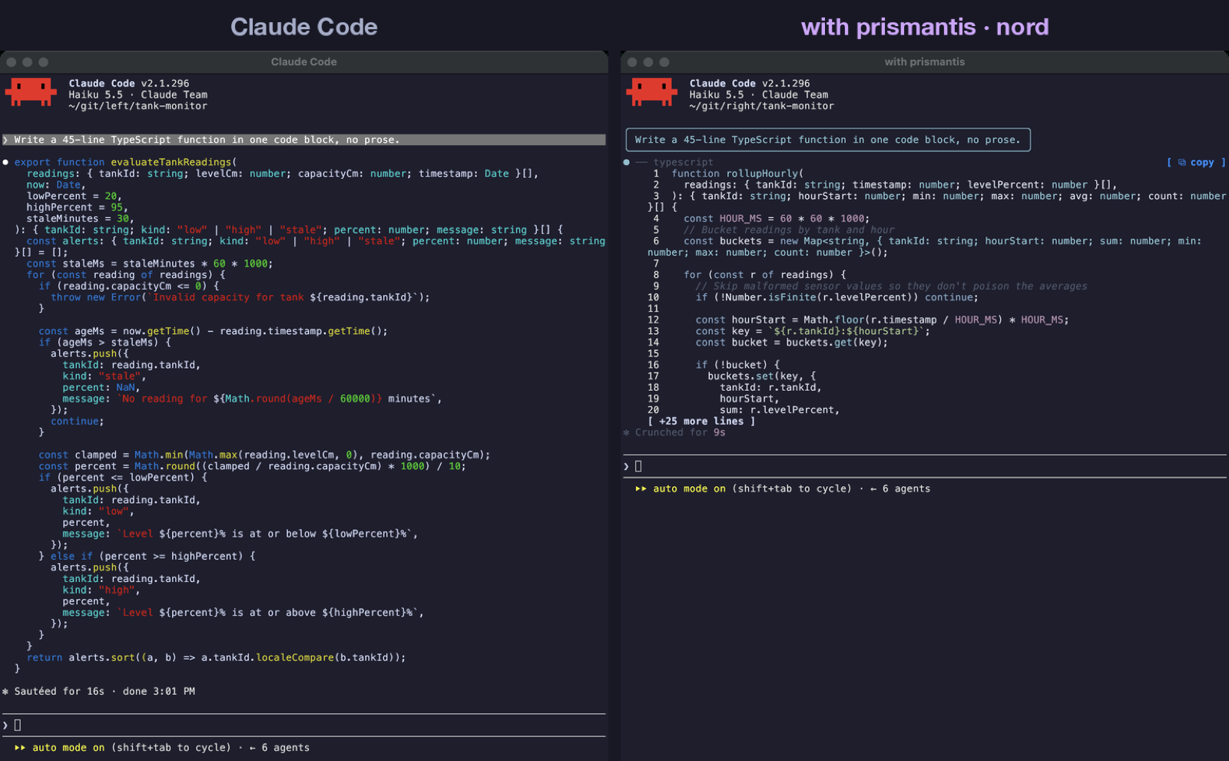Click the 'if (percent <= lowPercent) {' line
Image resolution: width=1229 pixels, height=761 pixels.
(123, 478)
